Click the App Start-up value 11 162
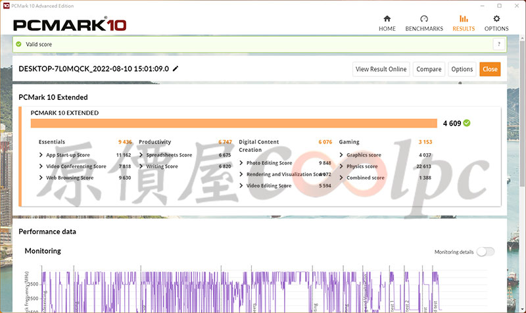 coord(124,155)
